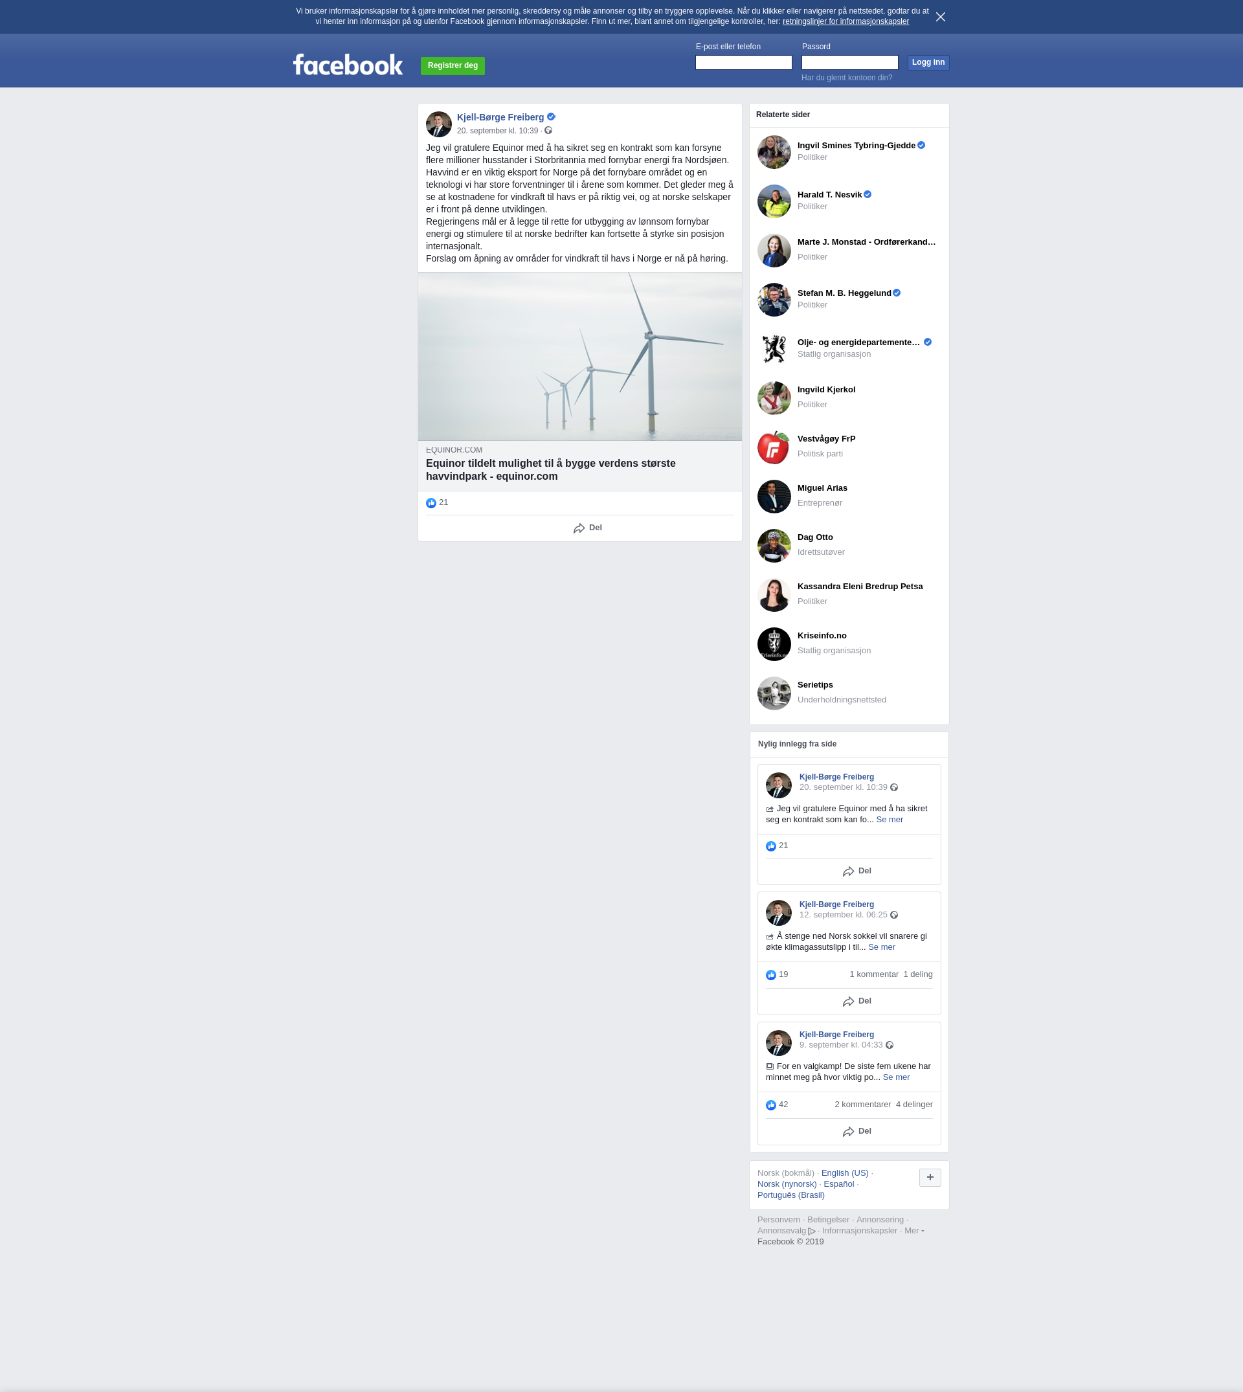Expand 12. september post with Se mer

[881, 947]
